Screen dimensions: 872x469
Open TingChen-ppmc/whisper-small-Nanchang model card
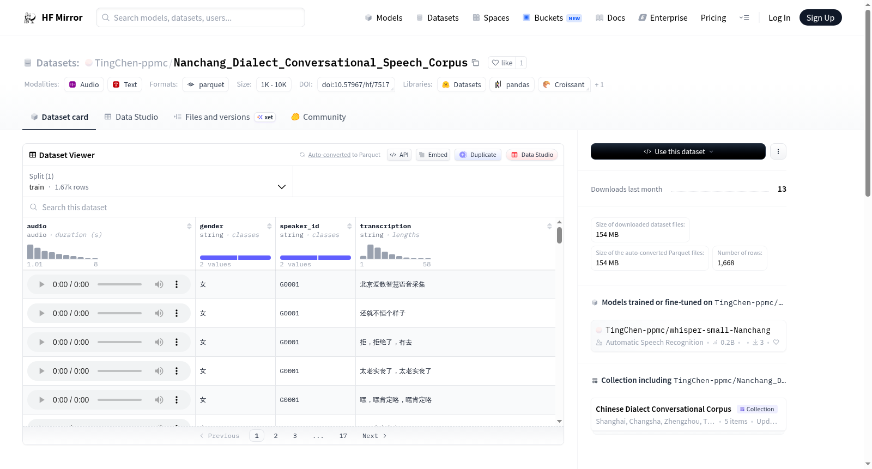pyautogui.click(x=688, y=336)
